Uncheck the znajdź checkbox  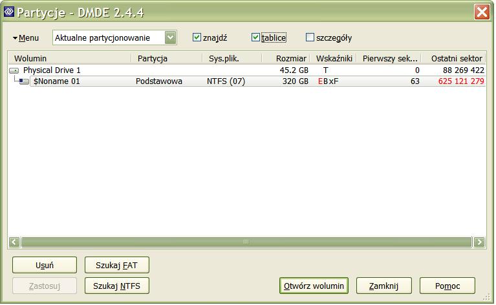click(197, 37)
